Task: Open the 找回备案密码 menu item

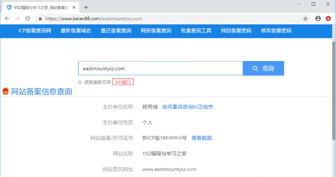Action: (236, 31)
